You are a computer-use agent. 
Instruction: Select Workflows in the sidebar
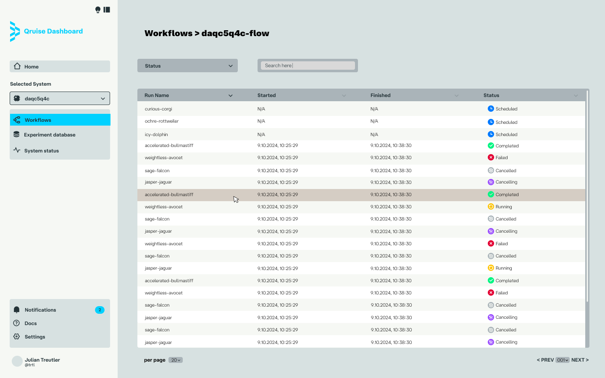point(60,120)
